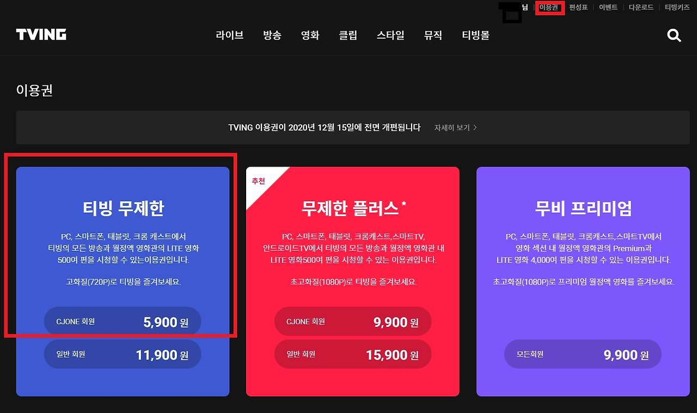Open the 클립 section
The height and width of the screenshot is (413, 697).
348,35
